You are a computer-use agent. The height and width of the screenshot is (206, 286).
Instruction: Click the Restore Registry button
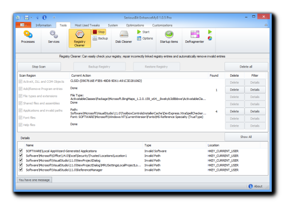[156, 67]
